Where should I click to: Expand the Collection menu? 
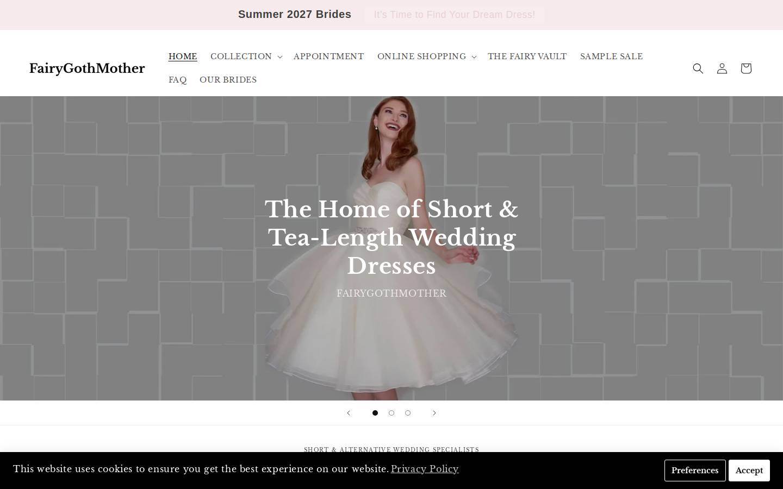(246, 57)
